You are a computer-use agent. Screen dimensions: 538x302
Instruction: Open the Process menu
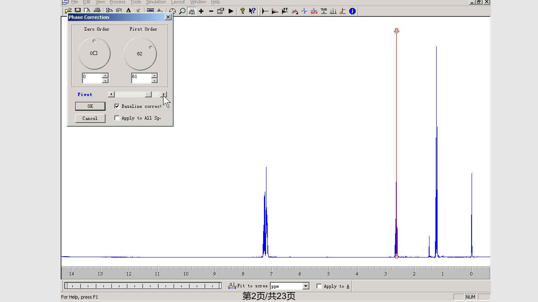117,2
